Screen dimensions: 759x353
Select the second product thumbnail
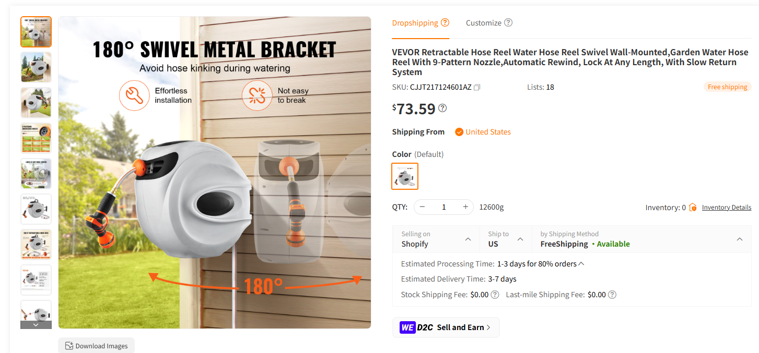coord(36,67)
